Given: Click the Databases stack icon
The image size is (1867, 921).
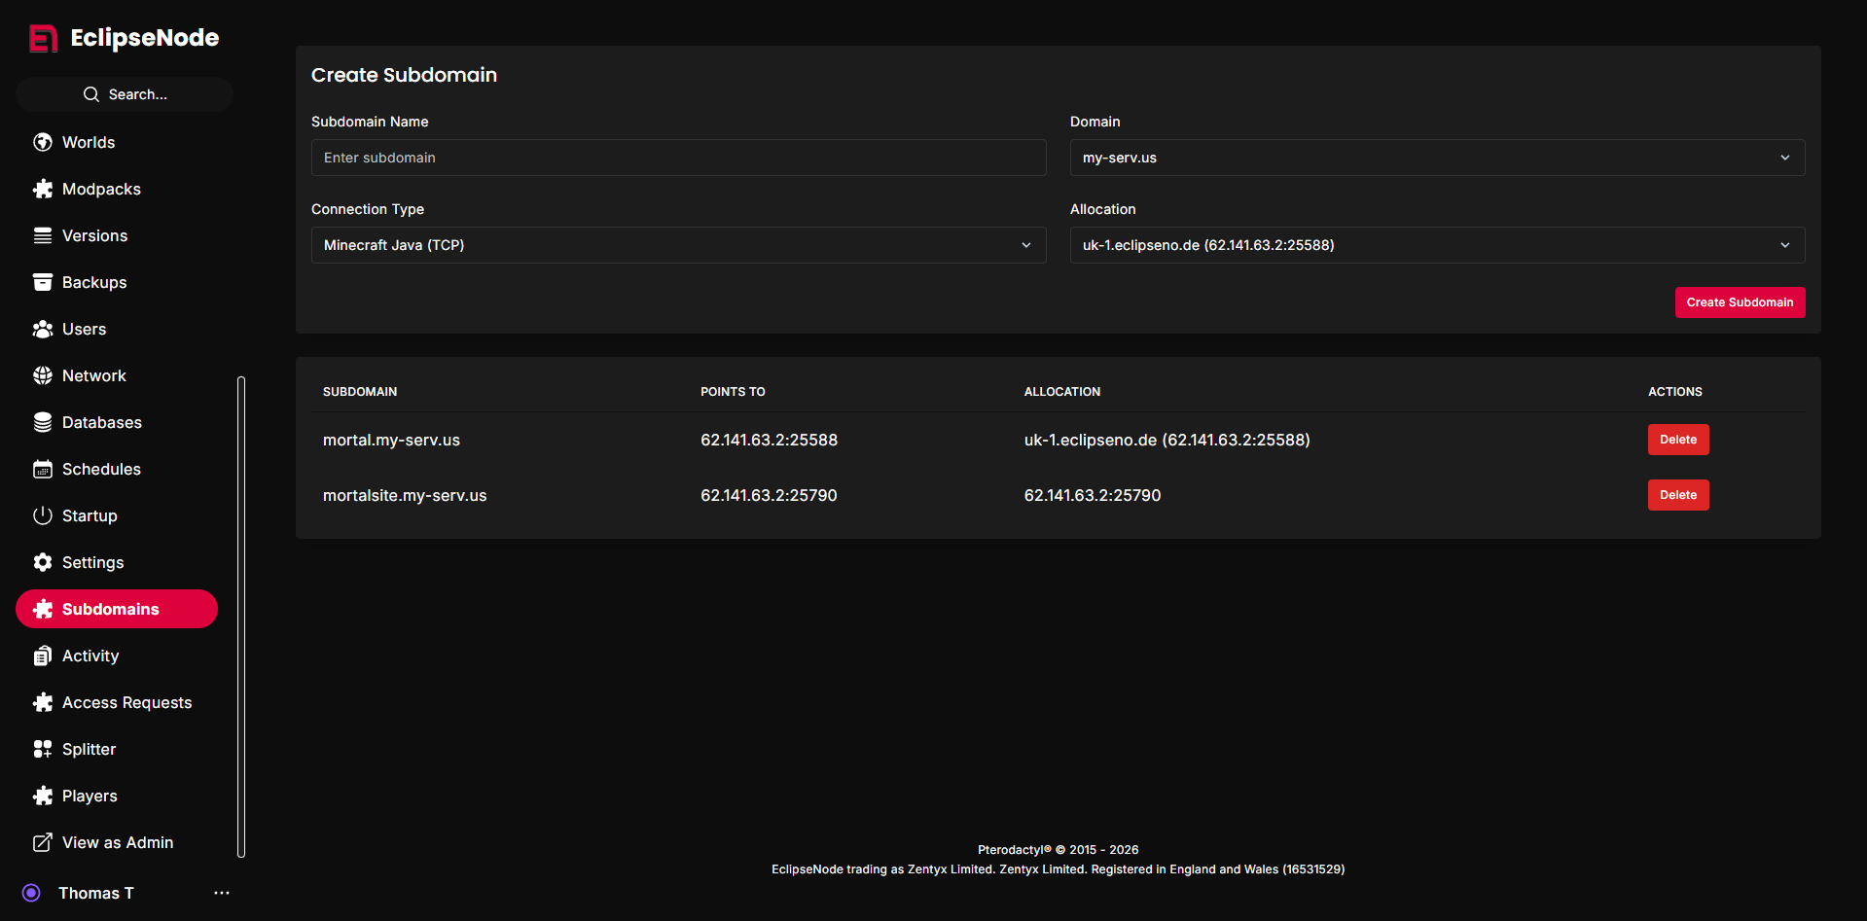Looking at the screenshot, I should [43, 422].
